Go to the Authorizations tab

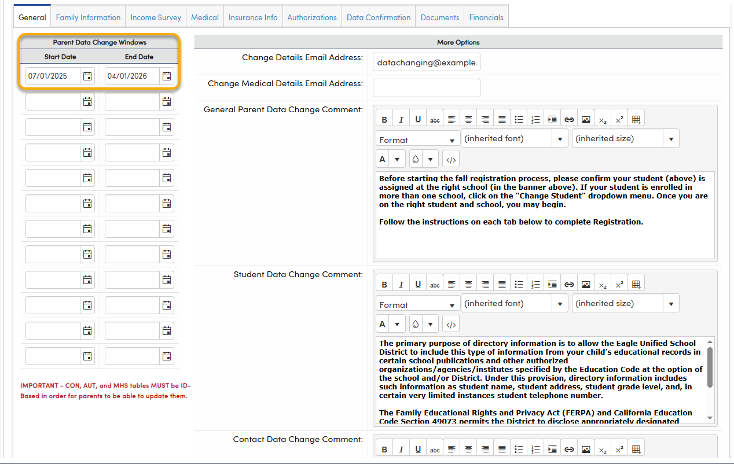312,17
